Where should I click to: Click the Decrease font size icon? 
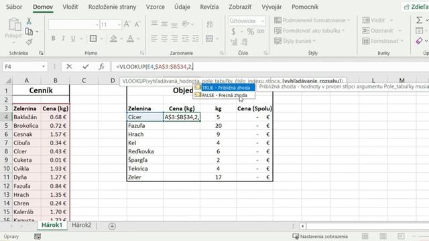click(x=137, y=24)
